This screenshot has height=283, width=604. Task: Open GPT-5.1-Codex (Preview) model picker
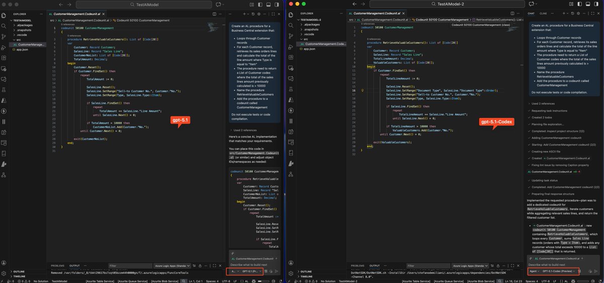point(559,271)
